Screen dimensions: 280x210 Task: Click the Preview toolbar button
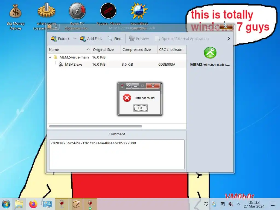point(139,39)
